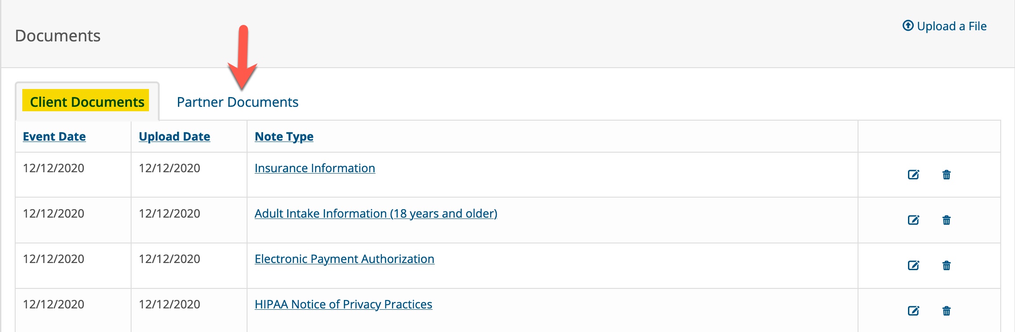Image resolution: width=1015 pixels, height=332 pixels.
Task: Edit the Insurance Information document
Action: [x=913, y=174]
